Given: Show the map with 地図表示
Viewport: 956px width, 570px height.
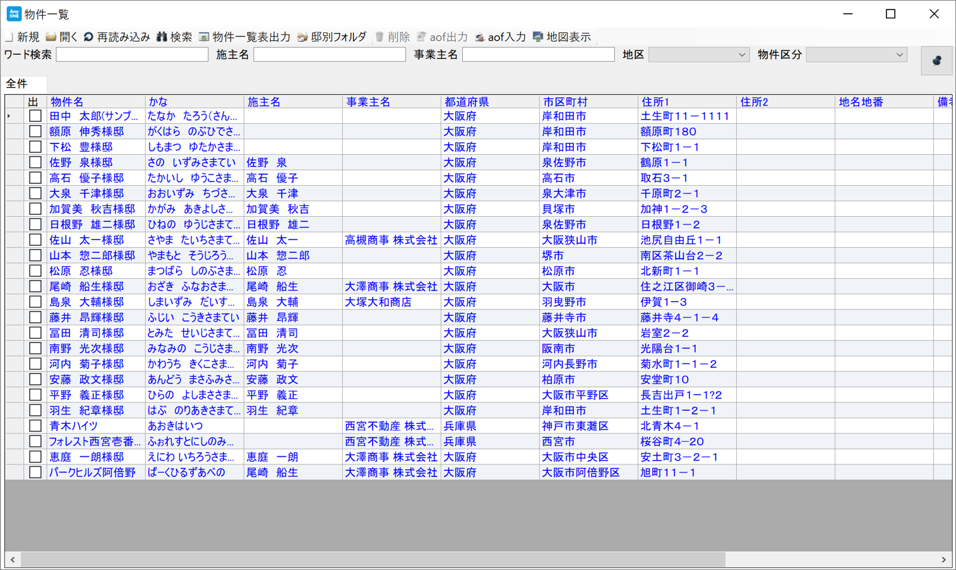Looking at the screenshot, I should pyautogui.click(x=538, y=37).
